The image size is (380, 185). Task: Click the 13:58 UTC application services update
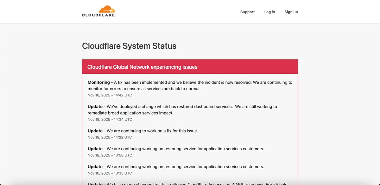[175, 149]
